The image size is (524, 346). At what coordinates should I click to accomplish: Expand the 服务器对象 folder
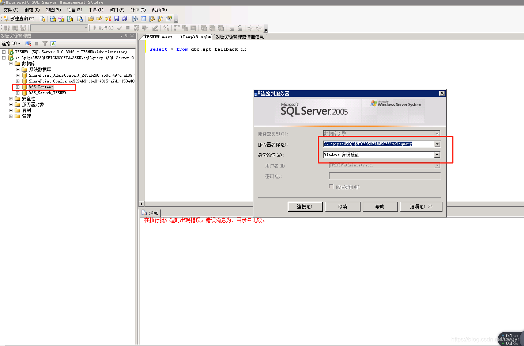[11, 104]
